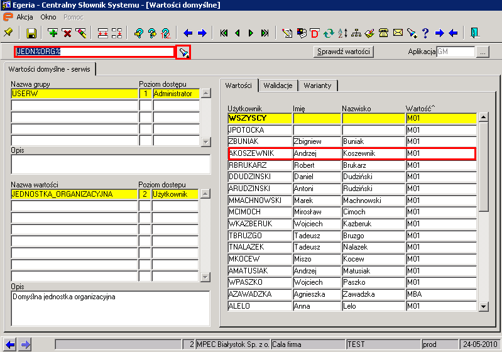Image resolution: width=502 pixels, height=352 pixels.
Task: Click the duplicate record icon with two red arrows
Action: 103,33
